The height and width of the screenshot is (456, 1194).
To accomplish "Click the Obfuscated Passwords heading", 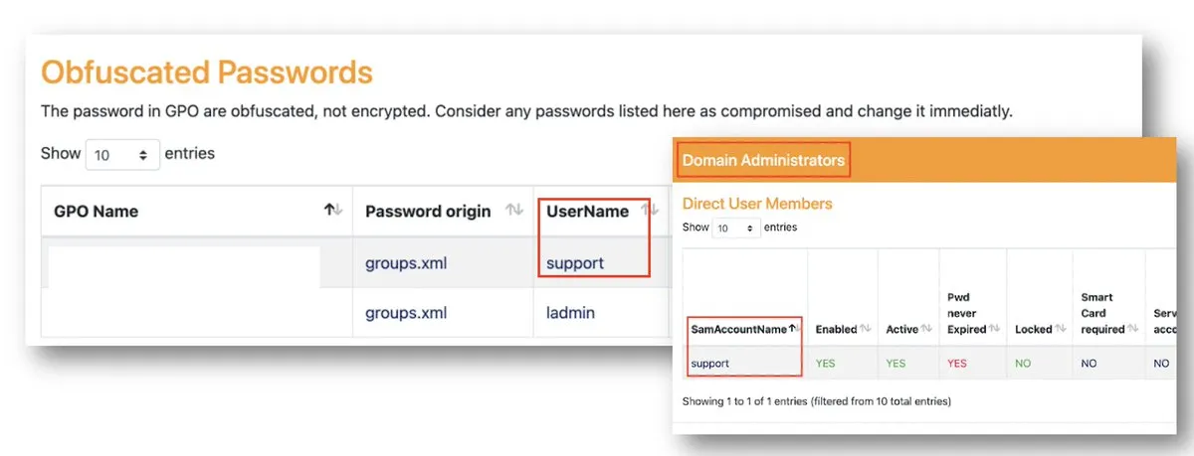I will (207, 73).
